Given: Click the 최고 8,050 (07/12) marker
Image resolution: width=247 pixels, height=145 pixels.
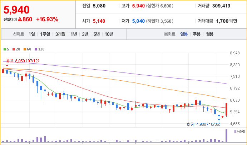Looking at the screenshot, I should [x=23, y=61].
